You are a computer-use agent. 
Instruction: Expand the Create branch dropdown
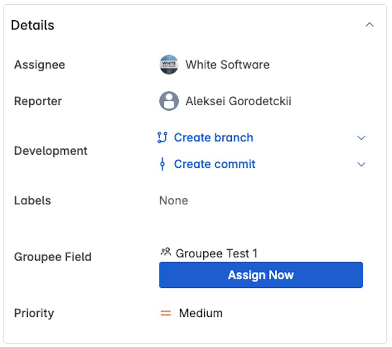point(361,137)
